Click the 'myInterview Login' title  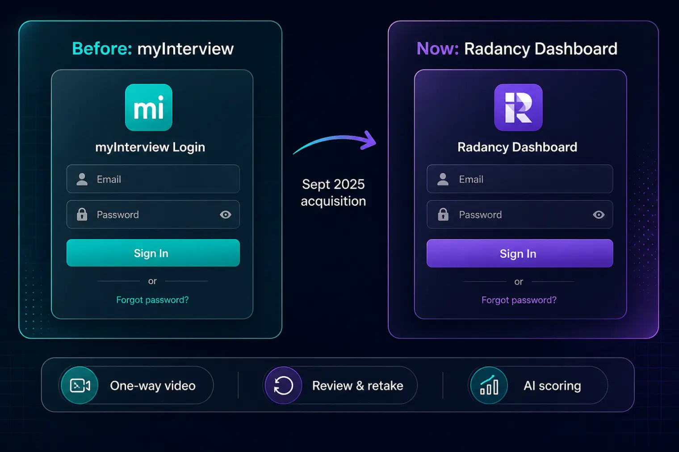[x=150, y=147]
